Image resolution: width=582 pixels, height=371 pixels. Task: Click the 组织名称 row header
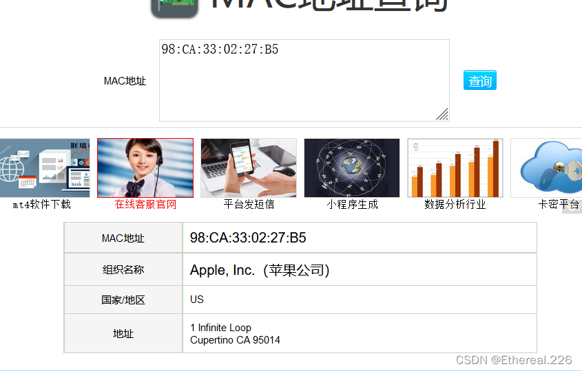(x=123, y=269)
